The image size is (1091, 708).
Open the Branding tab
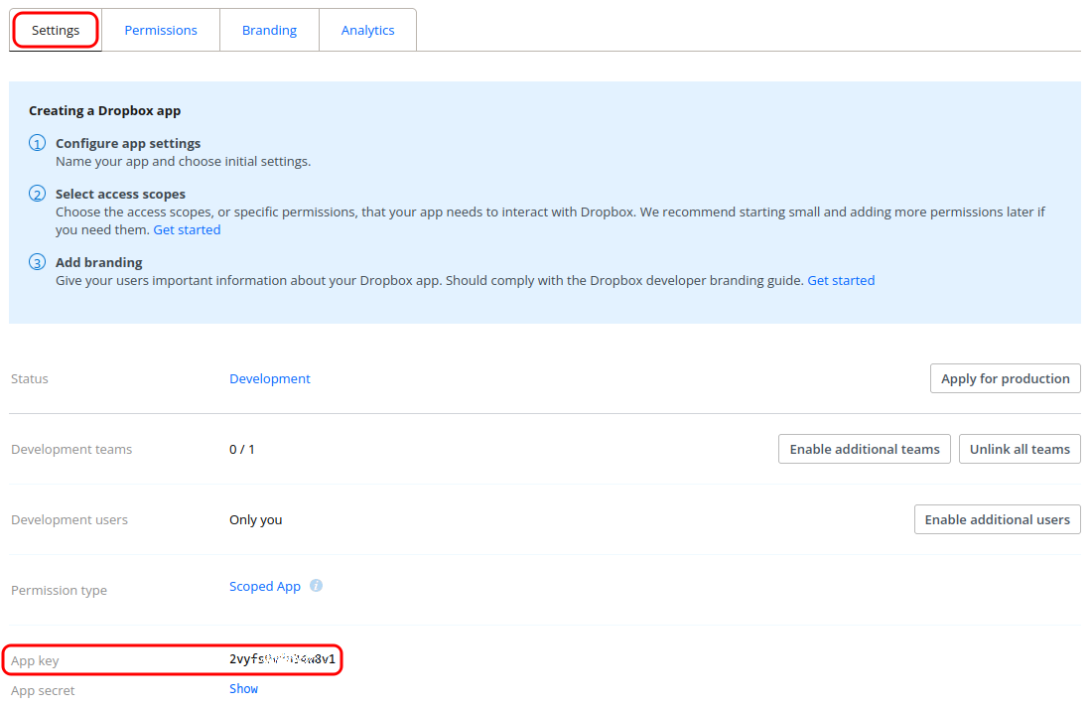tap(269, 30)
